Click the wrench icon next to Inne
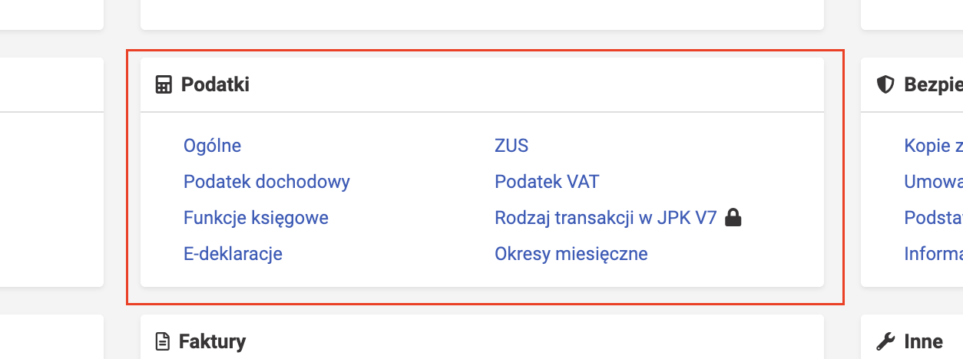Image resolution: width=963 pixels, height=359 pixels. (x=885, y=341)
